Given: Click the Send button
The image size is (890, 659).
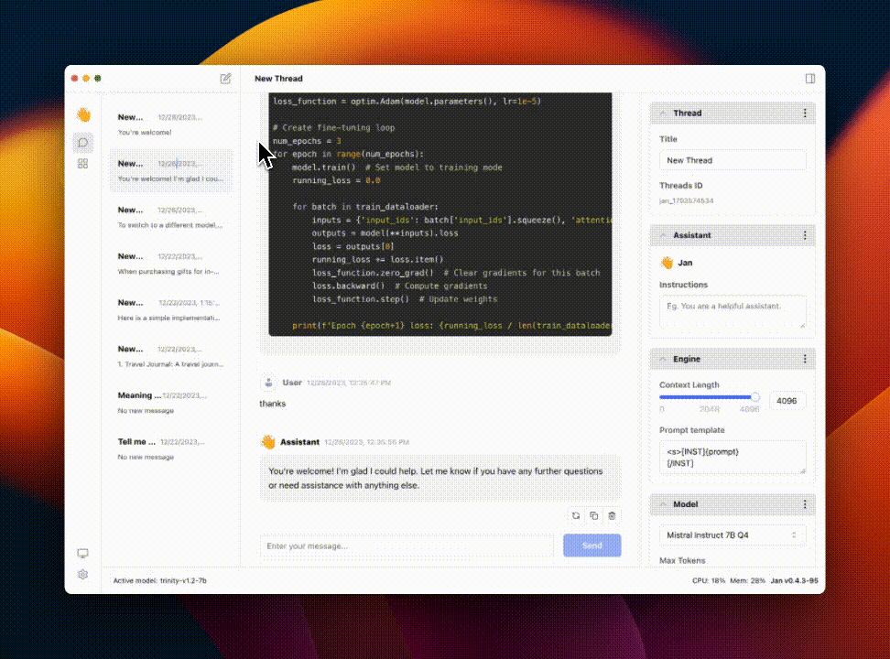Looking at the screenshot, I should coord(592,546).
